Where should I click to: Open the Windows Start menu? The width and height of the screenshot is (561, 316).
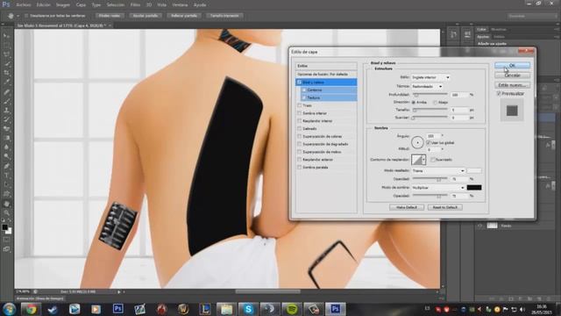[x=9, y=309]
